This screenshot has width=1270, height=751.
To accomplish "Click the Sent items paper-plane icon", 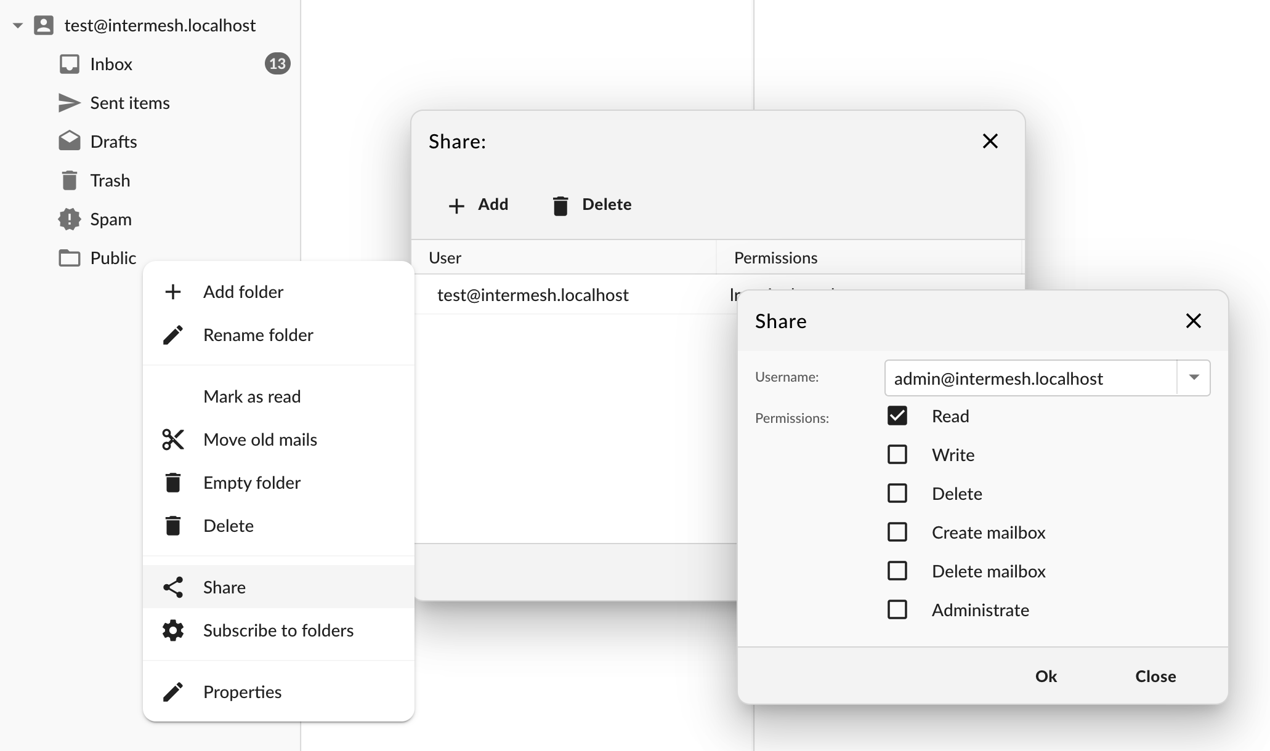I will click(x=70, y=103).
